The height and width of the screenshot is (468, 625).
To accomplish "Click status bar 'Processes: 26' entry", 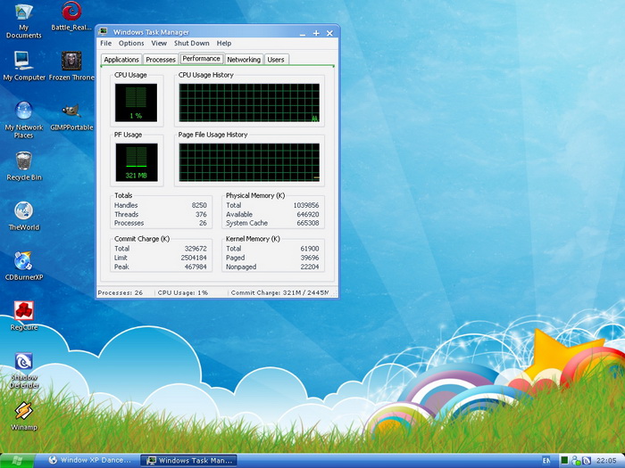I will click(x=121, y=292).
